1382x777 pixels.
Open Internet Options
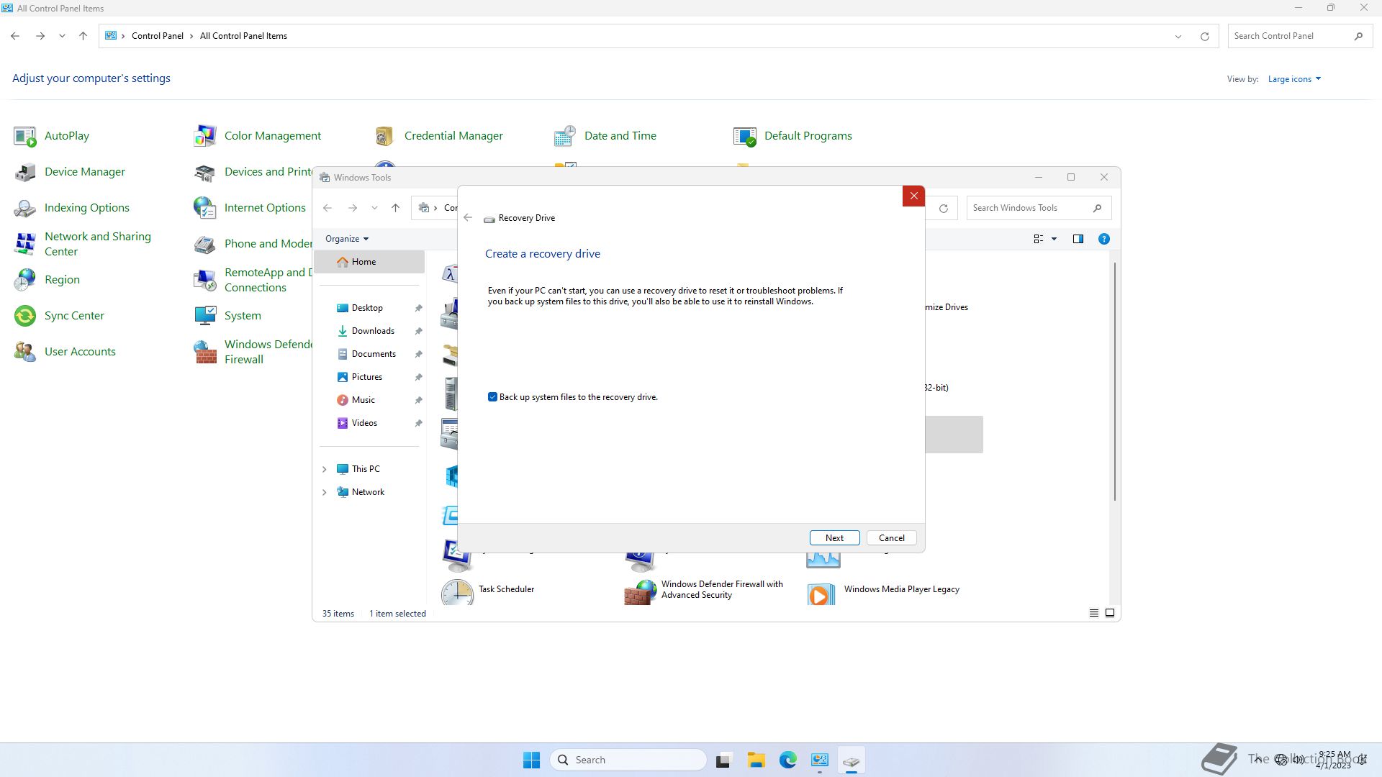coord(250,208)
